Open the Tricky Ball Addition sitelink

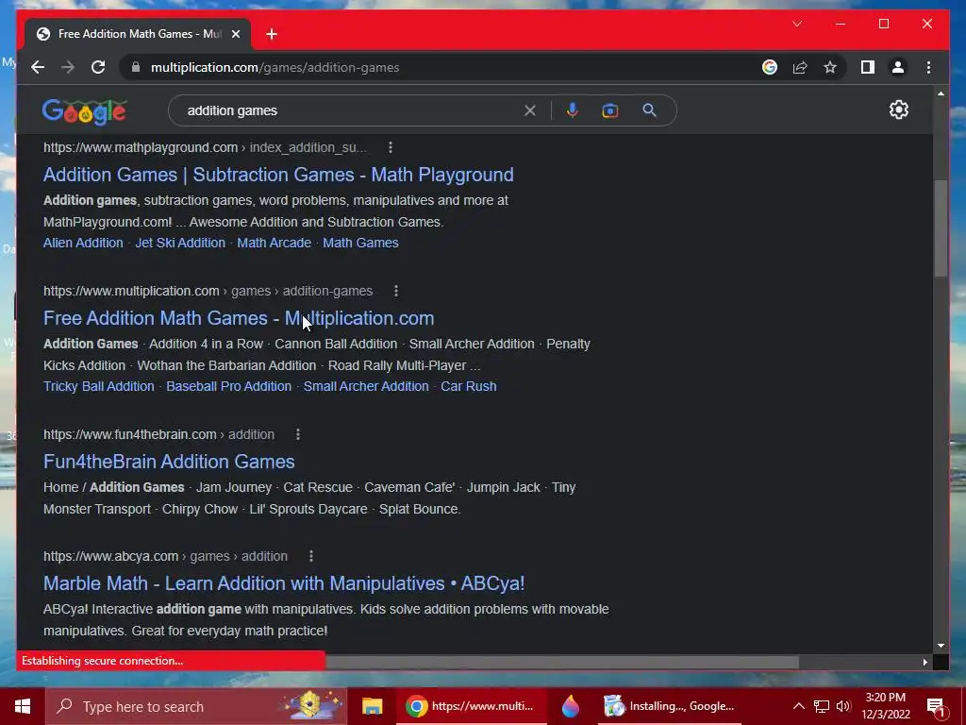[x=98, y=386]
